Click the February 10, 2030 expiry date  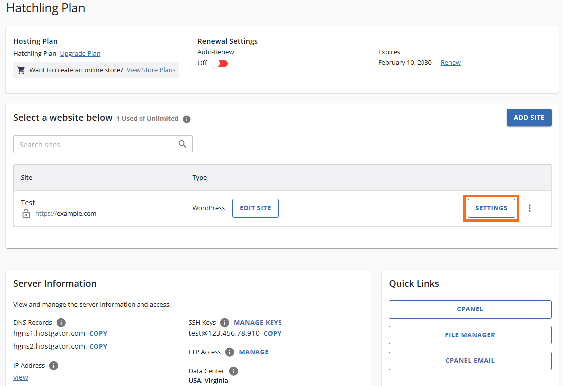405,62
